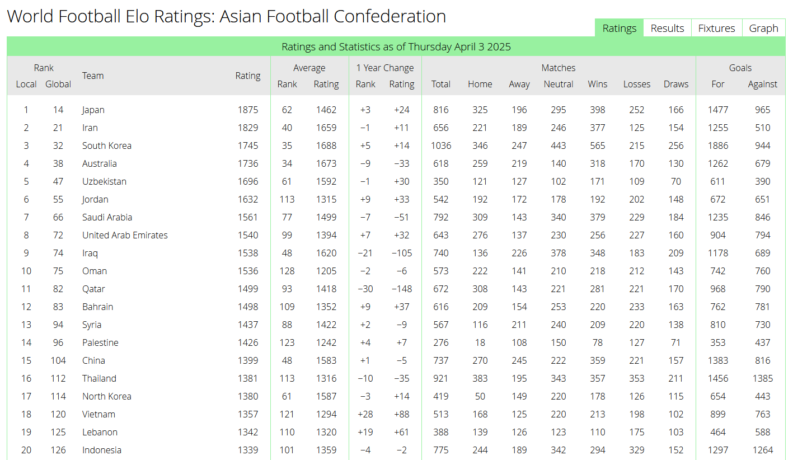This screenshot has height=460, width=793.
Task: Open North Korea team page
Action: tap(106, 396)
